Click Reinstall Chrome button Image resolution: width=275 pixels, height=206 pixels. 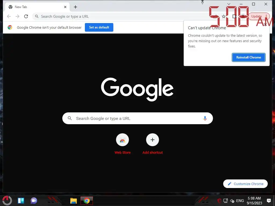[248, 57]
